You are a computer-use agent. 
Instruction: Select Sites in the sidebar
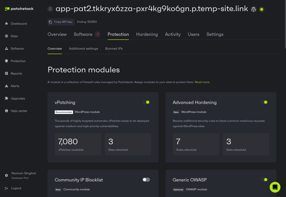click(14, 36)
